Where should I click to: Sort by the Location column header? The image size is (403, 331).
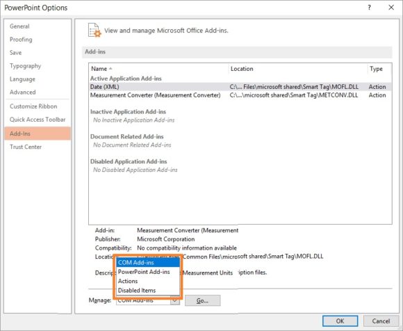point(298,69)
